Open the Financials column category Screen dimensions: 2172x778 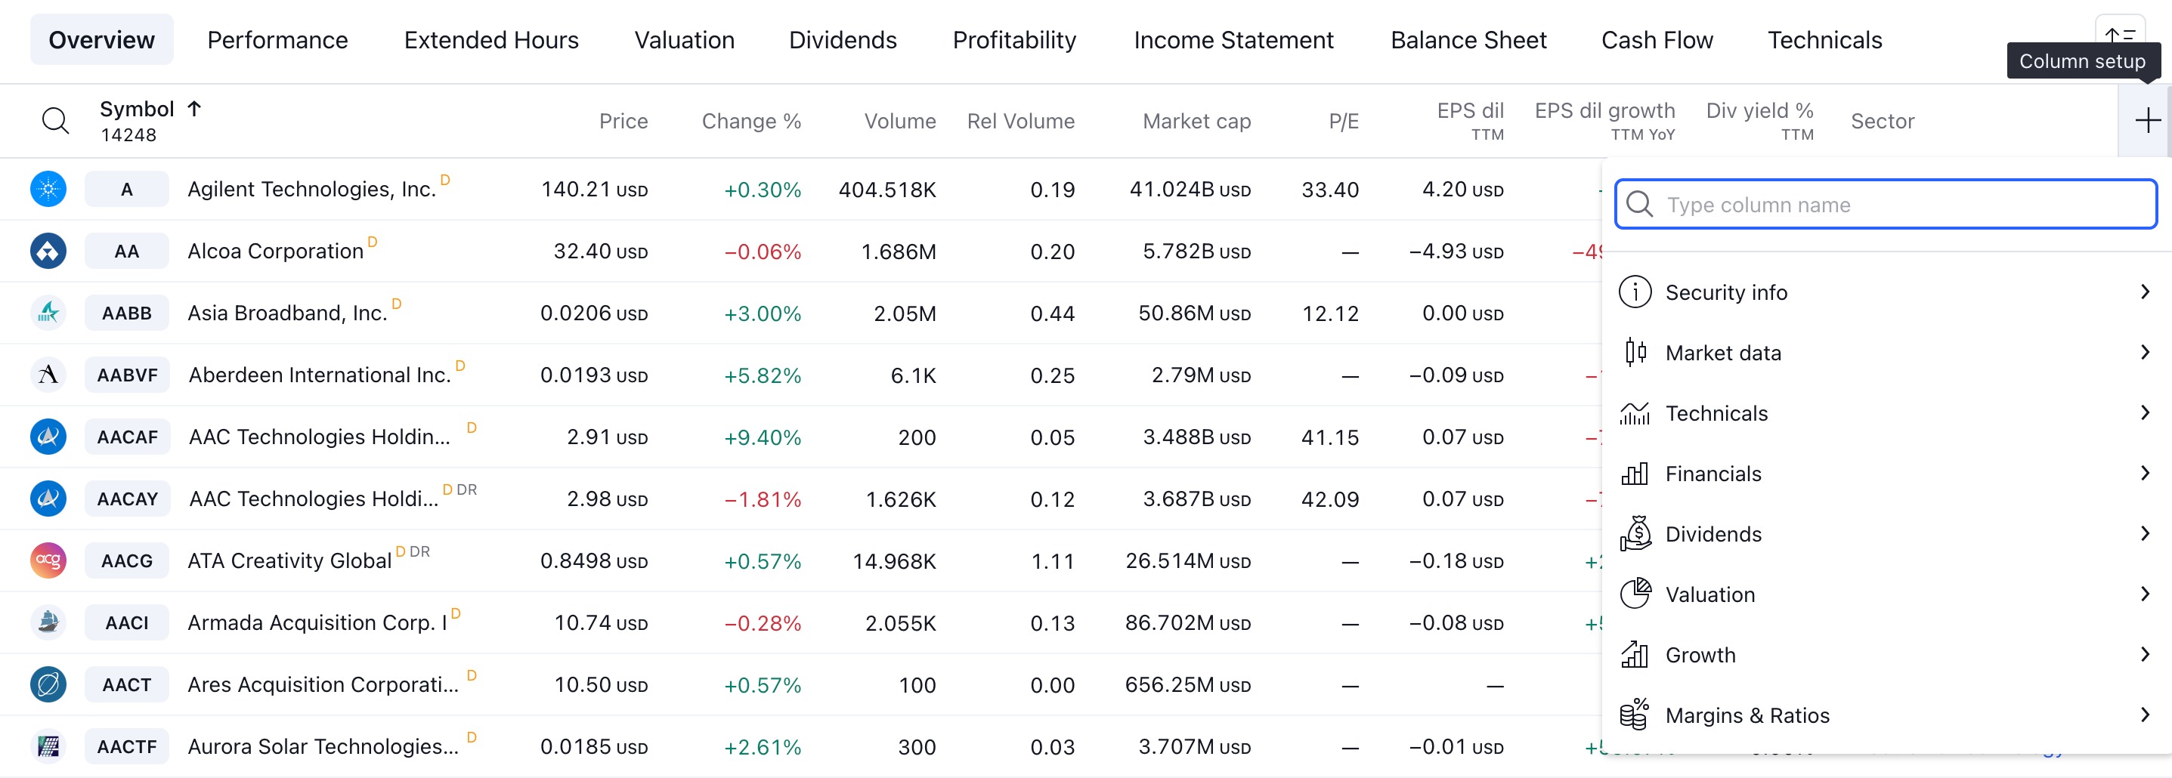1886,474
